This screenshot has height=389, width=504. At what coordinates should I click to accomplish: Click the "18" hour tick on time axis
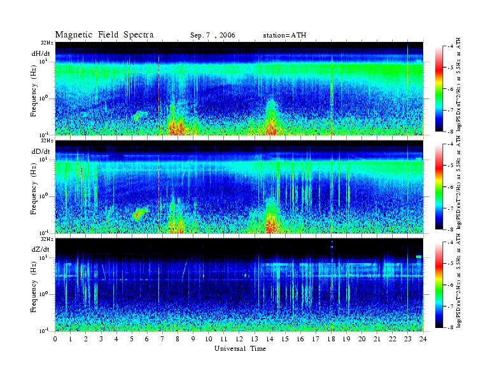pyautogui.click(x=331, y=339)
